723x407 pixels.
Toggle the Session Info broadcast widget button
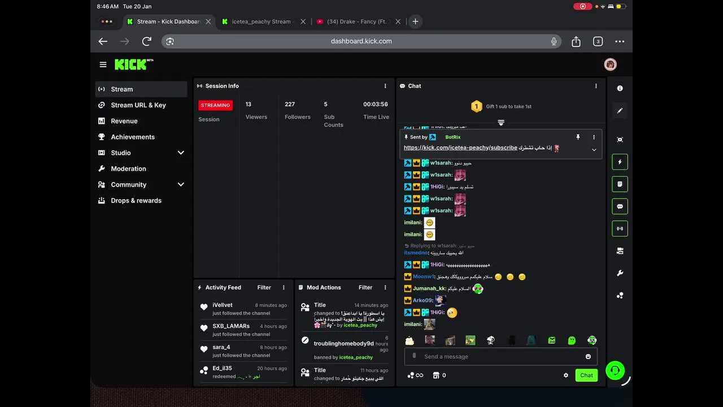pos(620,228)
